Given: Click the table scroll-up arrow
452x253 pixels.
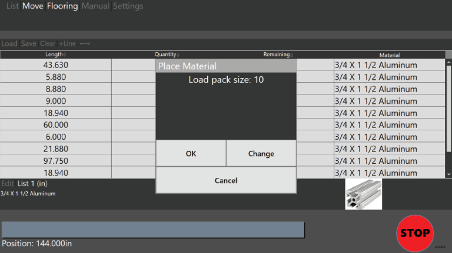Looking at the screenshot, I should 448,62.
